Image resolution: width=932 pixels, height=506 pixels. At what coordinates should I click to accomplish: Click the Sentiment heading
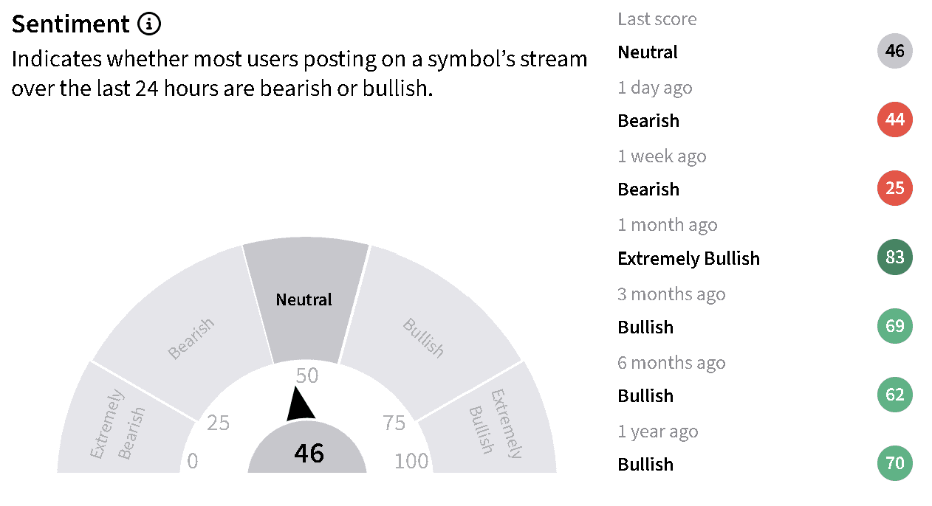[x=71, y=24]
